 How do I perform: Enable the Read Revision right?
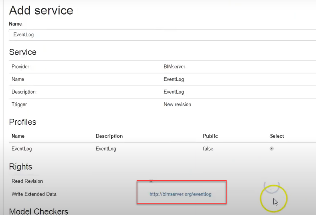151,181
